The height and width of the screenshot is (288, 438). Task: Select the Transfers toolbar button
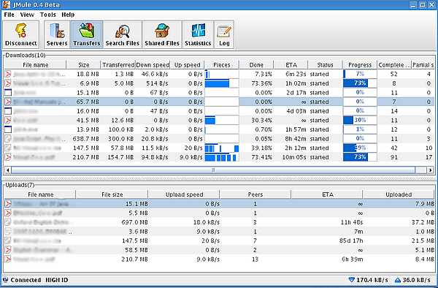[x=87, y=34]
